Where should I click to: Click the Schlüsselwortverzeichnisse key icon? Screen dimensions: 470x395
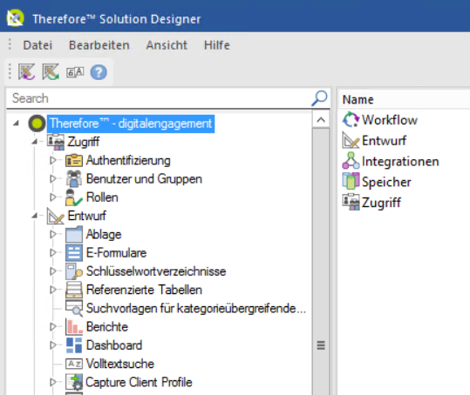[74, 271]
